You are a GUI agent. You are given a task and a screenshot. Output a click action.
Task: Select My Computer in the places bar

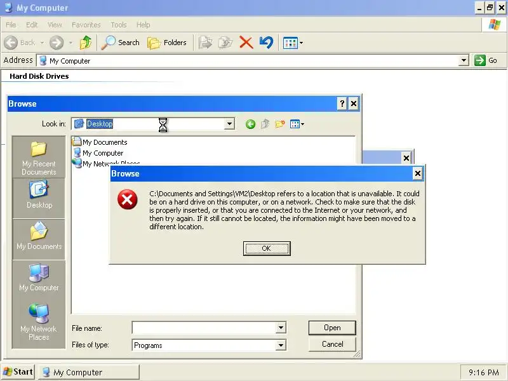coord(39,277)
